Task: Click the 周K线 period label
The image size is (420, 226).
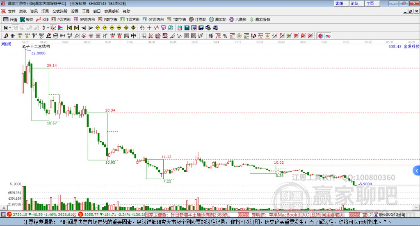Action: click(x=6, y=44)
